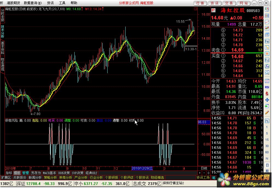Zoom out chart with minus button

click(204, 173)
